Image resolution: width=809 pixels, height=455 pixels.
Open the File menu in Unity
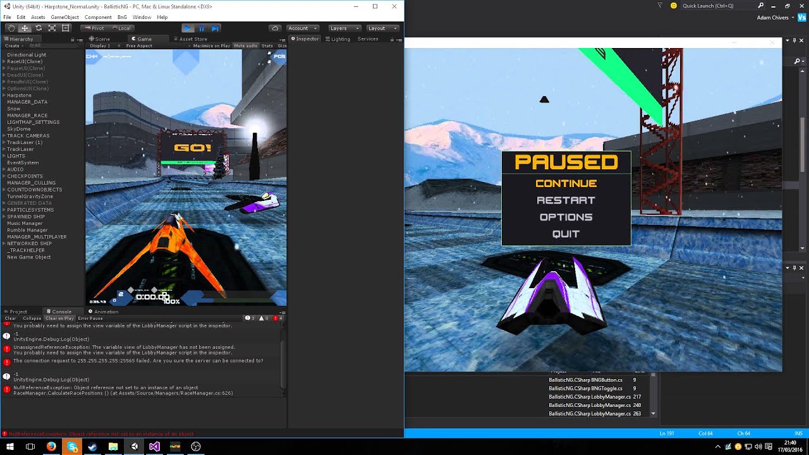(8, 17)
